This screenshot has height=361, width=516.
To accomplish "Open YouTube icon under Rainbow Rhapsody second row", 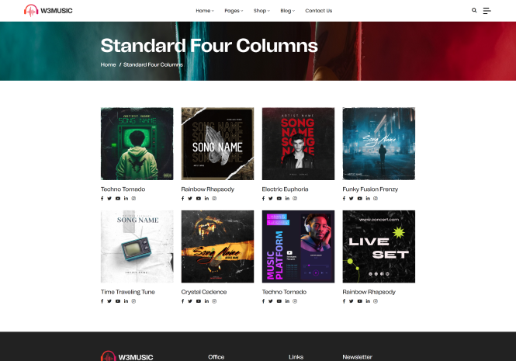I will point(360,301).
